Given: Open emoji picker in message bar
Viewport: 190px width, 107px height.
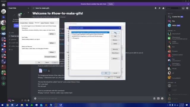Looking at the screenshot, I should point(162,98).
